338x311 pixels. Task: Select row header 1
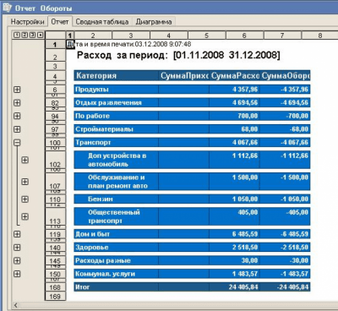point(55,44)
